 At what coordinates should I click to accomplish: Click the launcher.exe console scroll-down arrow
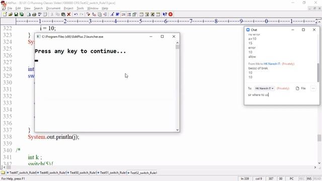(178, 130)
